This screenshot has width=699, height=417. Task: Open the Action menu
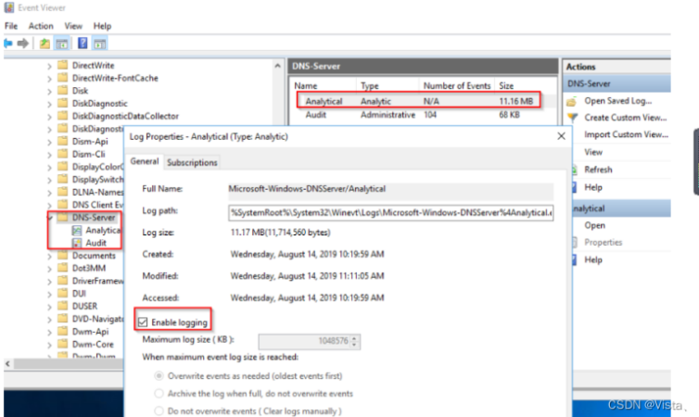[41, 26]
